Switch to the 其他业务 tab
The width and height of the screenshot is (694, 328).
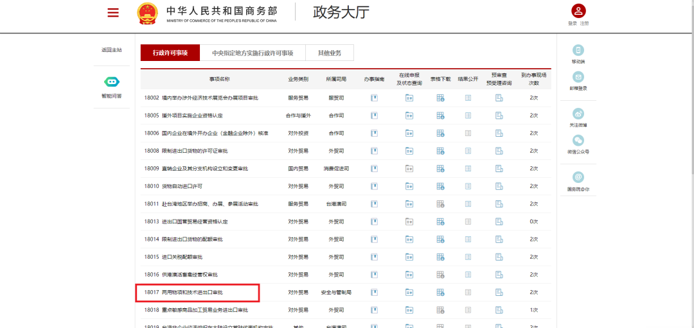tap(330, 53)
